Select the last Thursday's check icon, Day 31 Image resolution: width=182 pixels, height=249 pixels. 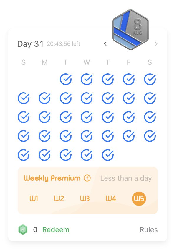108,155
